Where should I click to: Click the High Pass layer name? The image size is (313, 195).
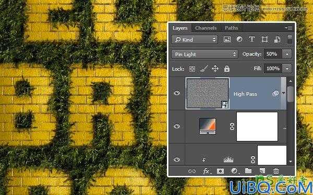tap(245, 94)
